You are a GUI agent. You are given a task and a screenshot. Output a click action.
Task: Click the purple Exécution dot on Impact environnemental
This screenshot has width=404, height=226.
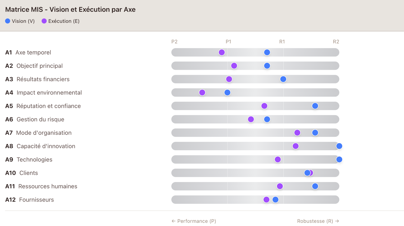click(x=202, y=93)
